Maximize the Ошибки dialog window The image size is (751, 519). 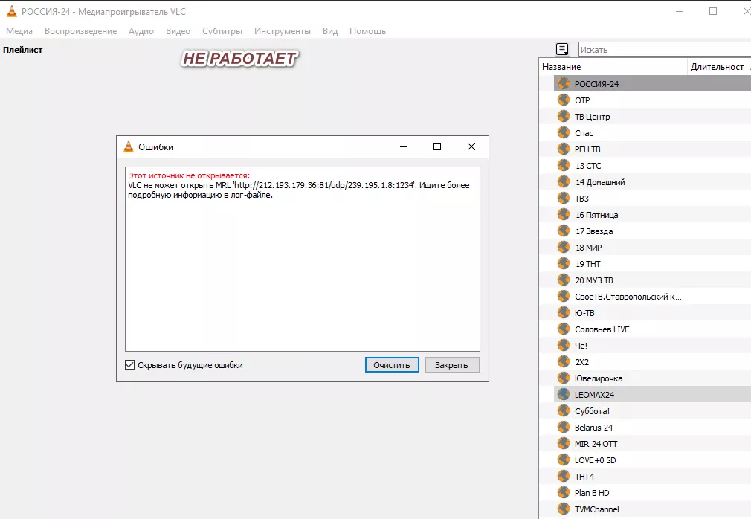(436, 146)
